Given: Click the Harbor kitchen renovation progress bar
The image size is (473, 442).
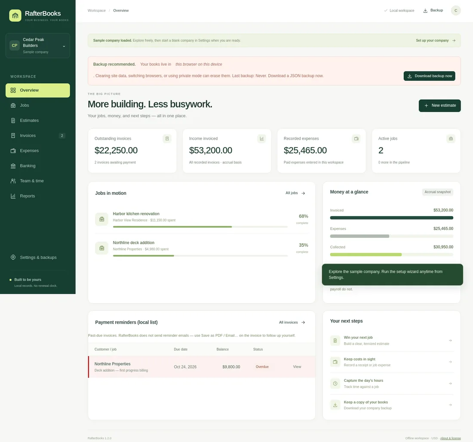Looking at the screenshot, I should 200,227.
